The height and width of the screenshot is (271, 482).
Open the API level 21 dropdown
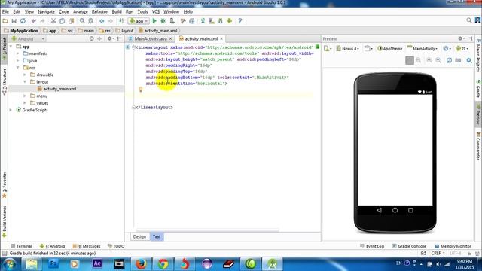tap(462, 48)
